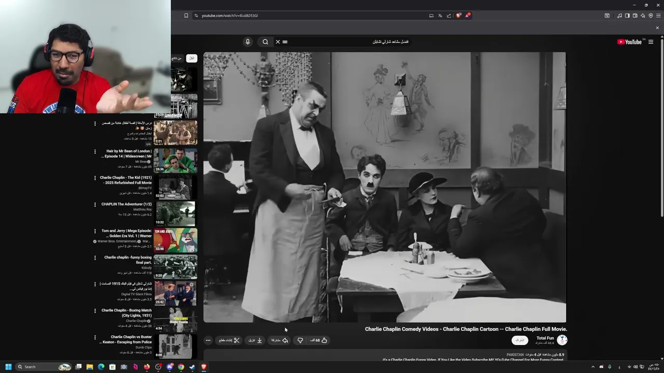664x373 pixels.
Task: Click the translate page icon in address bar
Action: [440, 16]
